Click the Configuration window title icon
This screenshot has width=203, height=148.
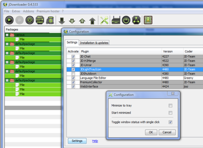click(66, 32)
